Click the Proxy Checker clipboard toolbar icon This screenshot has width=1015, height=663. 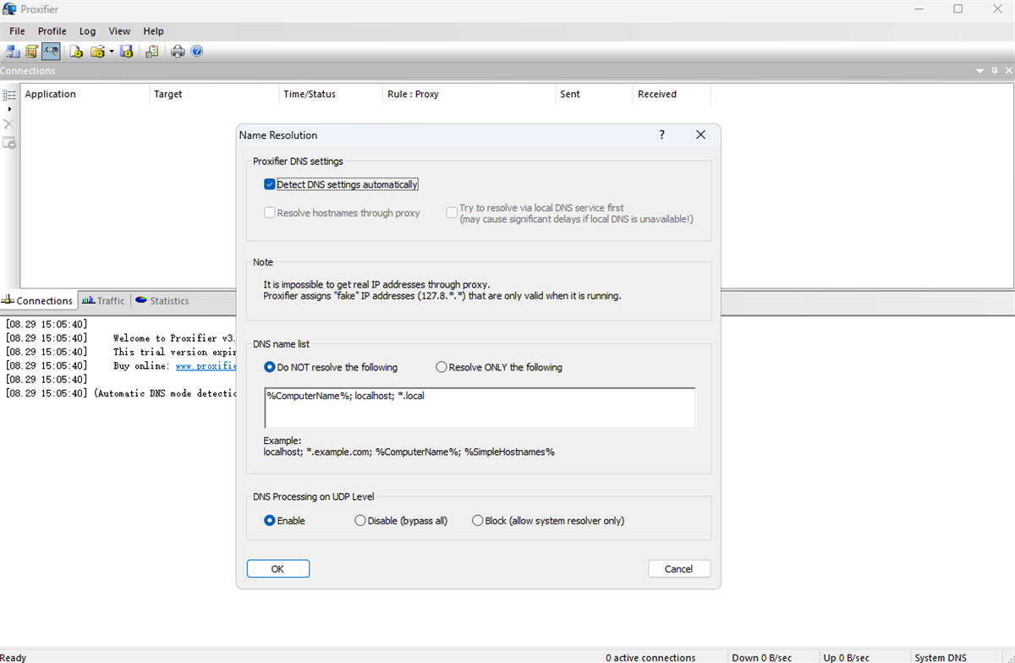pyautogui.click(x=152, y=52)
